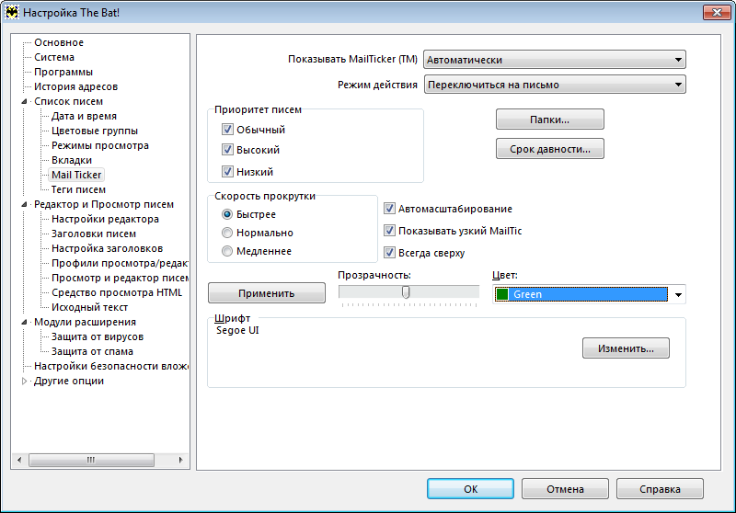This screenshot has width=736, height=513.
Task: Click Редактор и Просмотр писем label
Action: pyautogui.click(x=104, y=204)
